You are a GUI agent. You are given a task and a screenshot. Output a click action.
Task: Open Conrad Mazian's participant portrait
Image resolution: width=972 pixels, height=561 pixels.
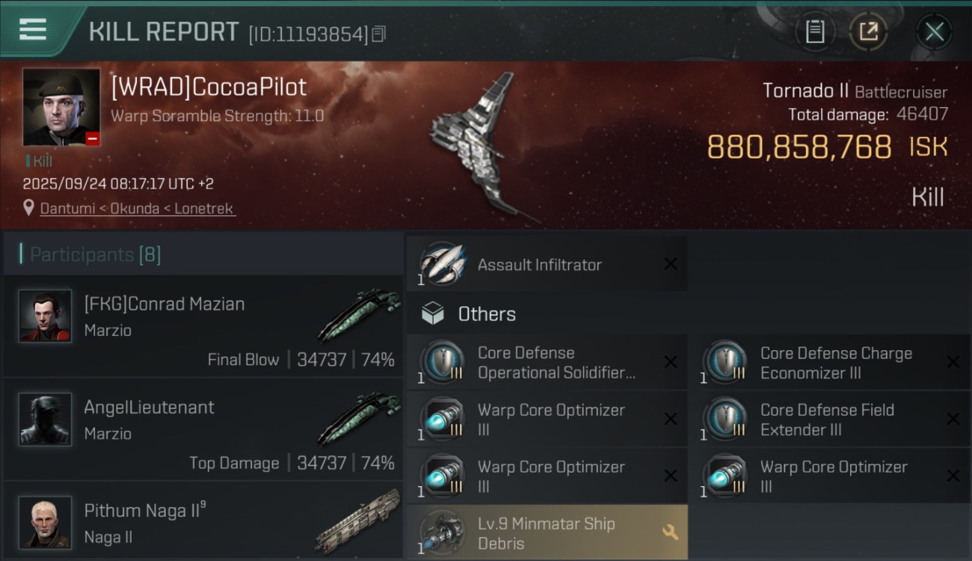click(45, 316)
